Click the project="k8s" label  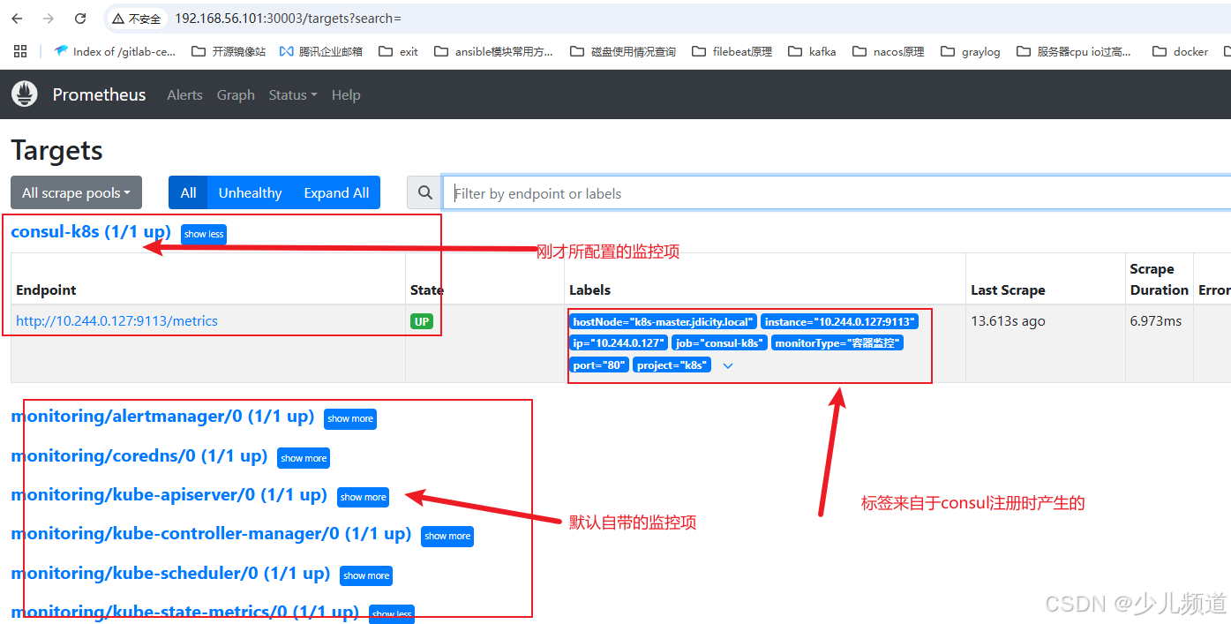pos(672,365)
